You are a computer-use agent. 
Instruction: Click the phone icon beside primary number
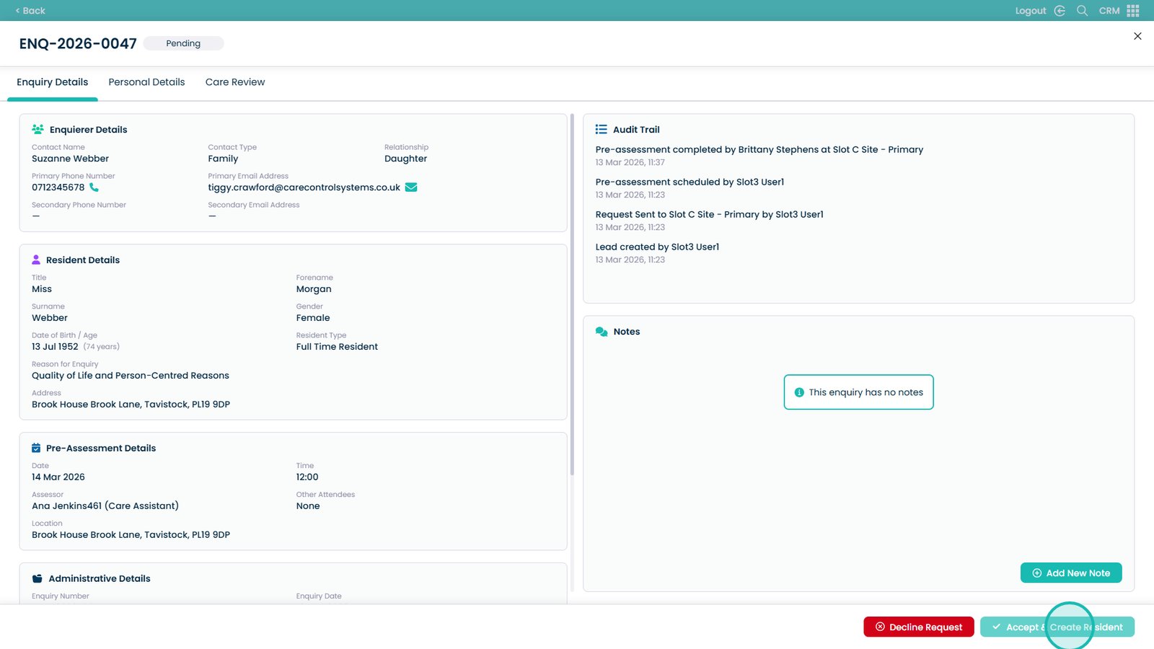coord(94,187)
